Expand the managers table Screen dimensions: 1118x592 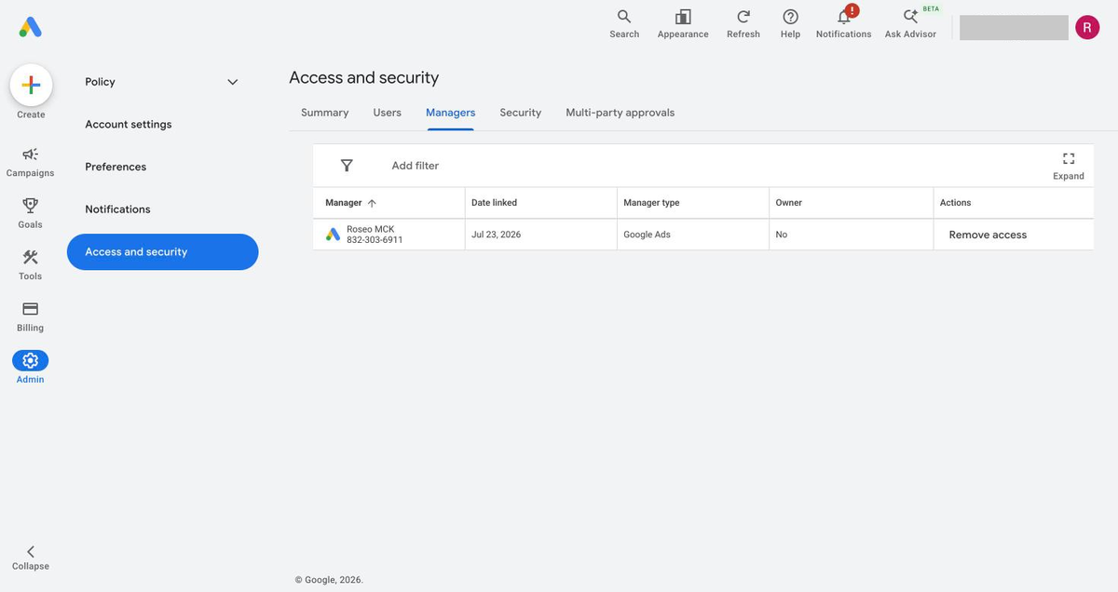1069,166
